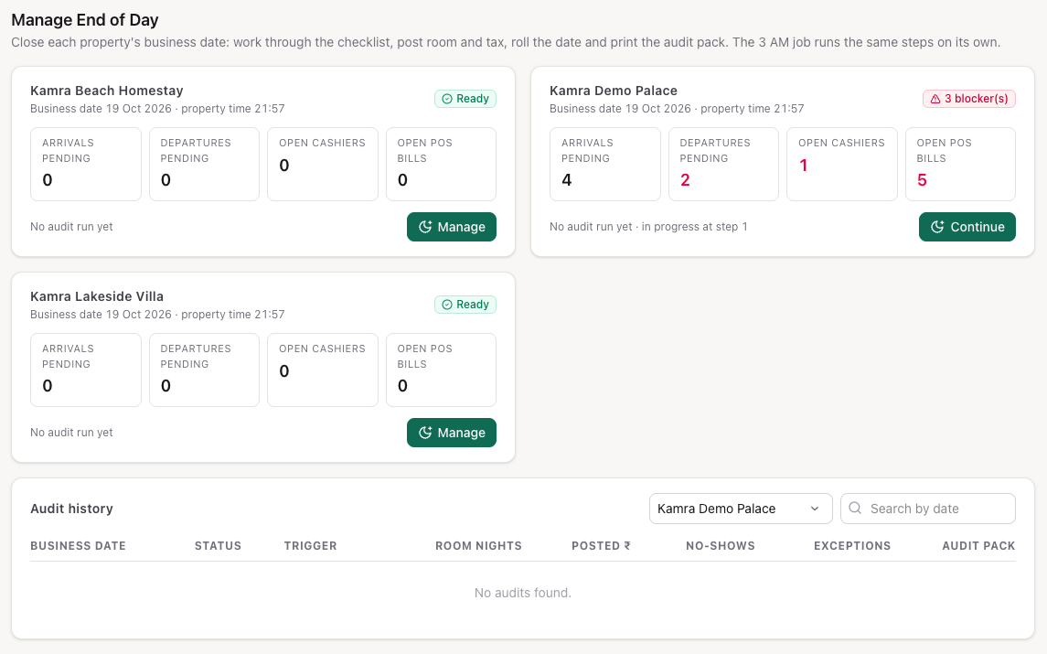Viewport: 1047px width, 654px height.
Task: Click the Audit Pack column header
Action: point(979,546)
